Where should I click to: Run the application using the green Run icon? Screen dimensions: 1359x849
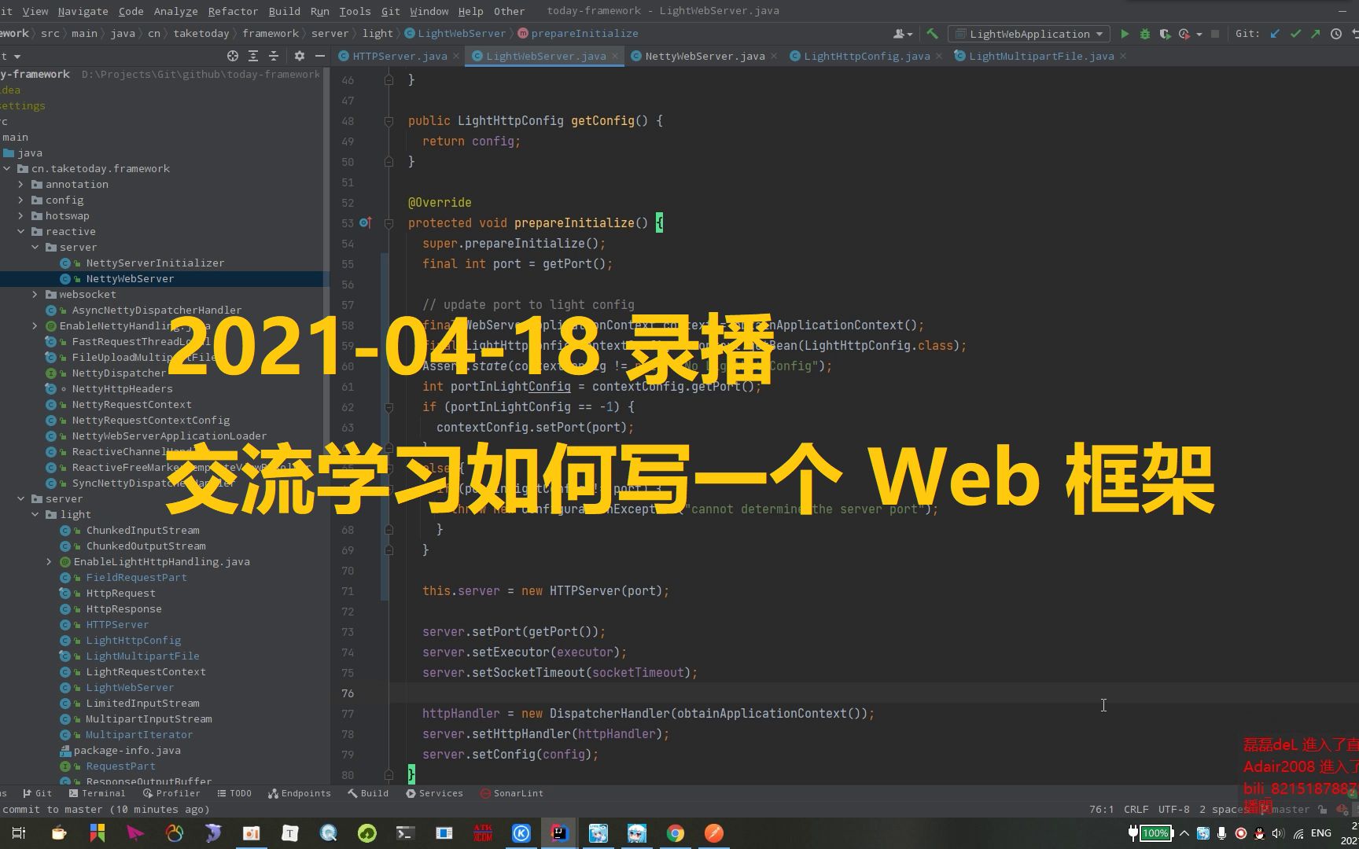[x=1125, y=34]
